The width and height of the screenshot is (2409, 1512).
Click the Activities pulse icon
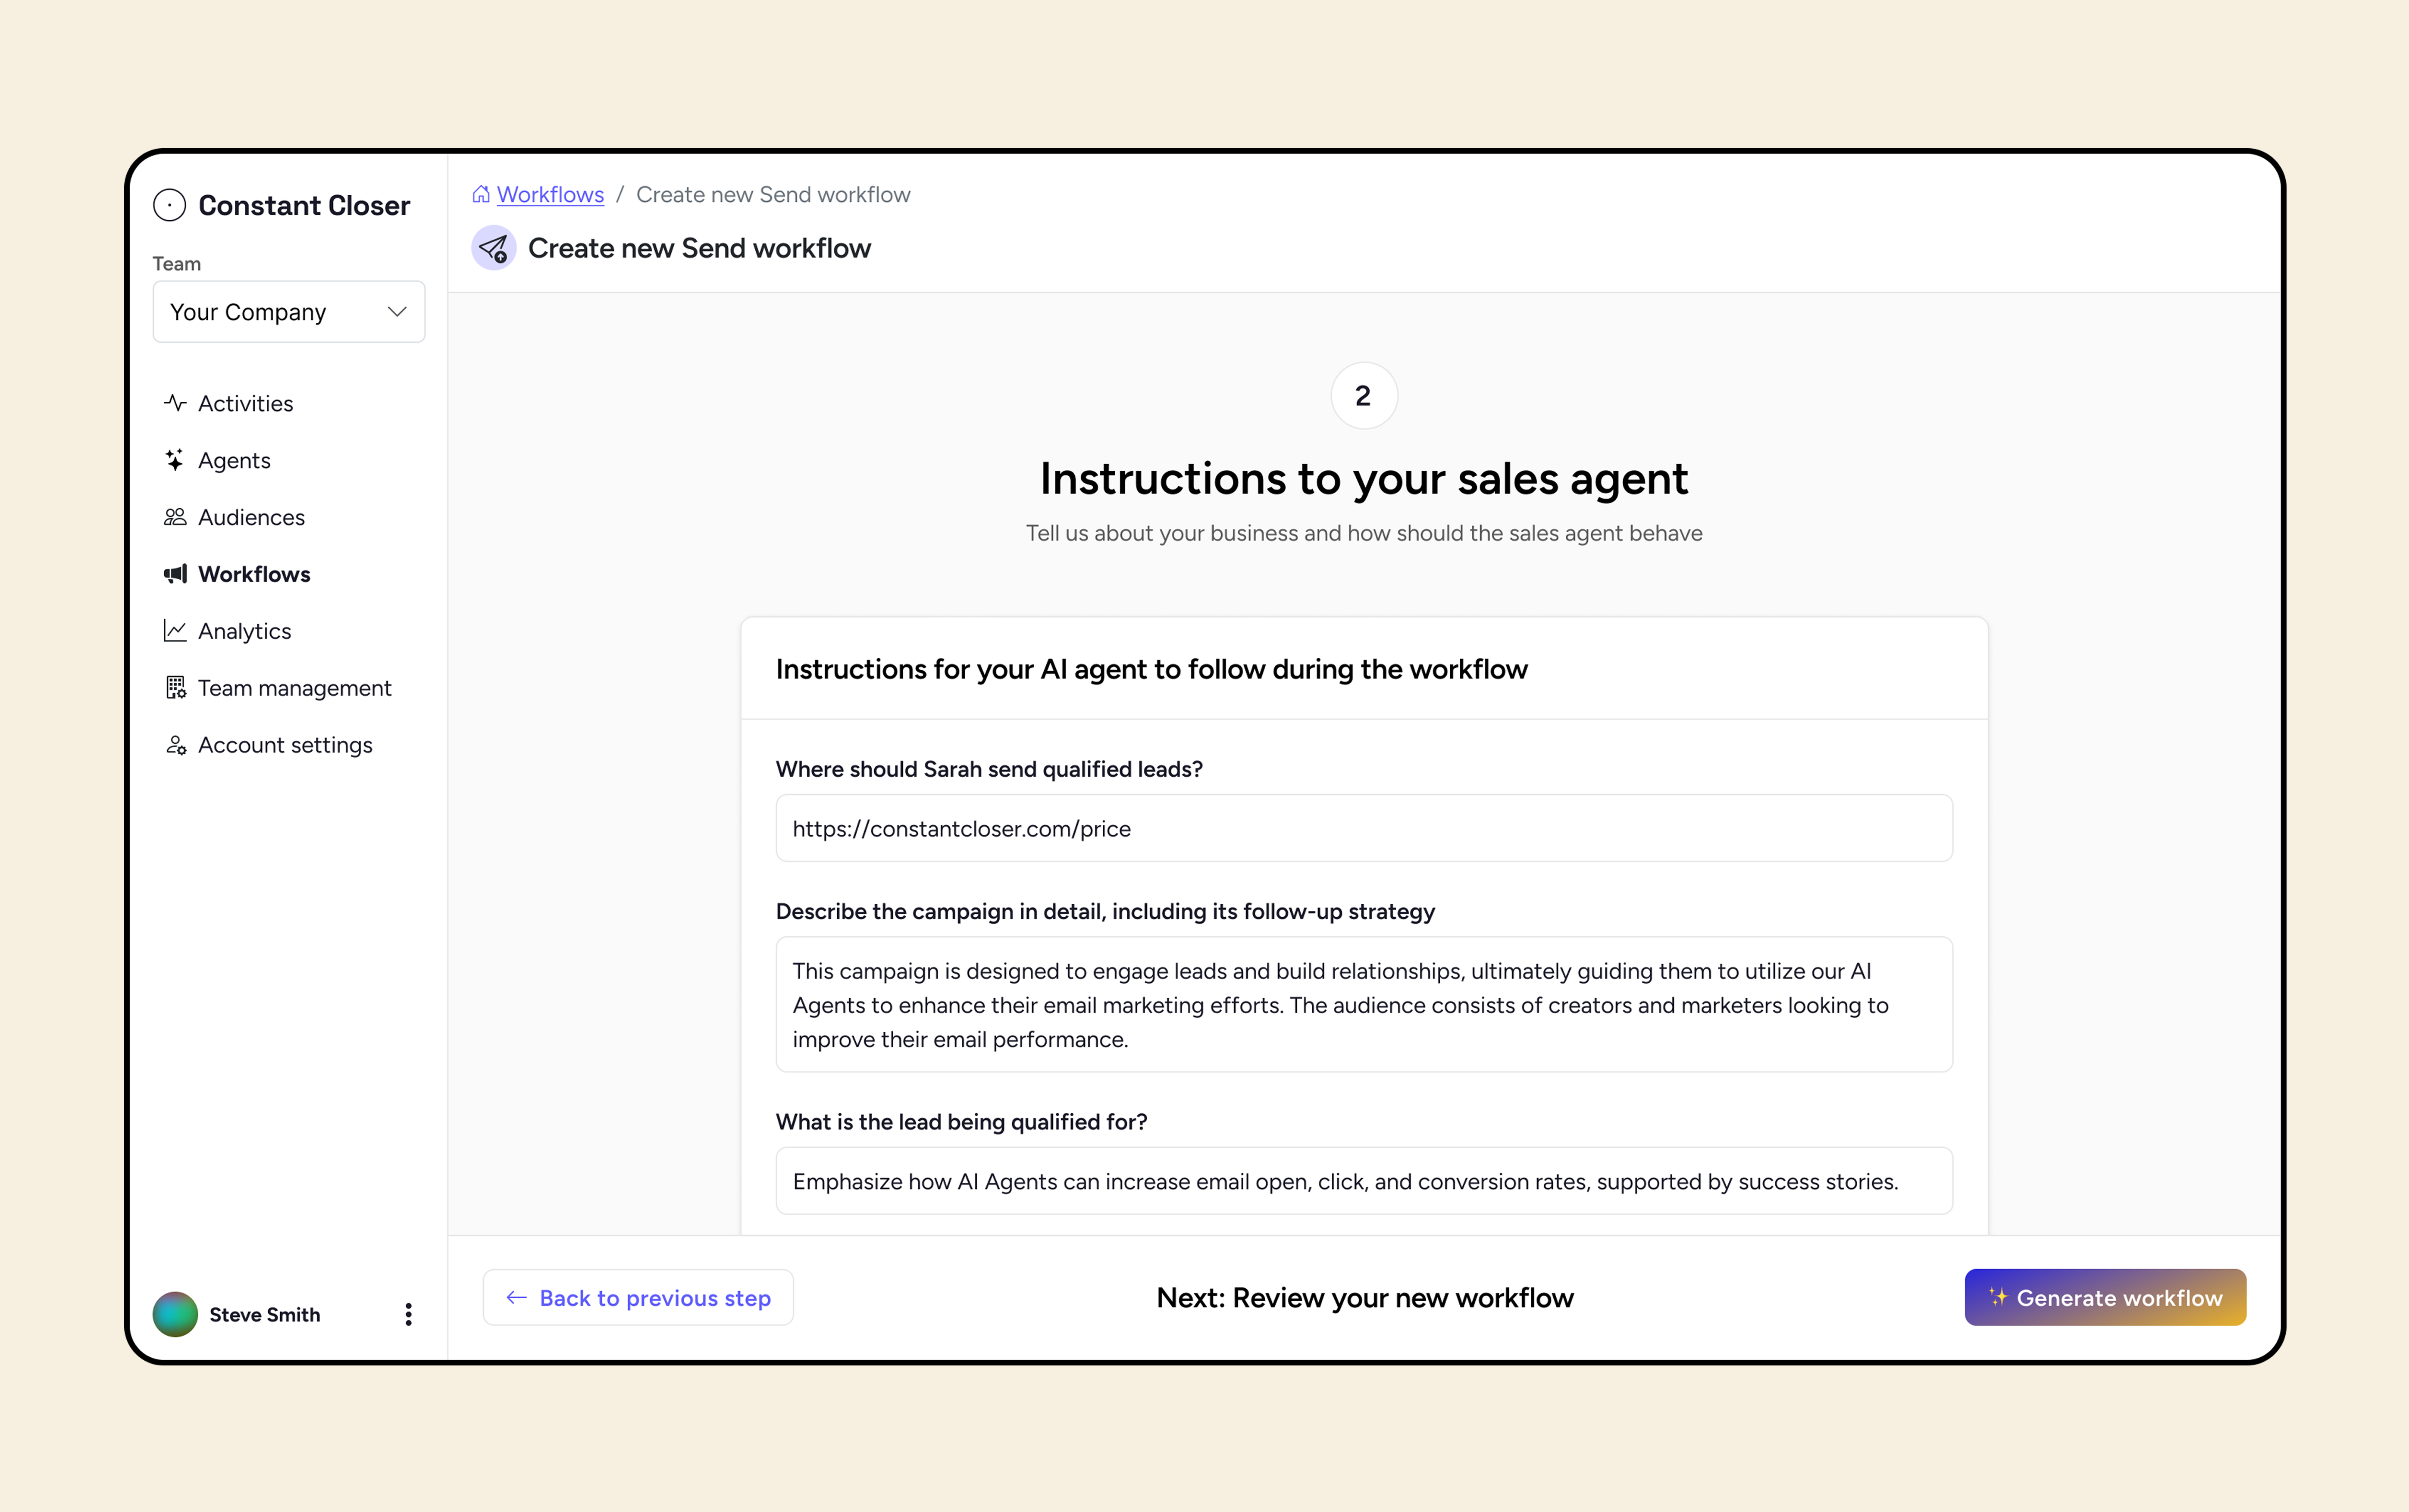coord(175,403)
